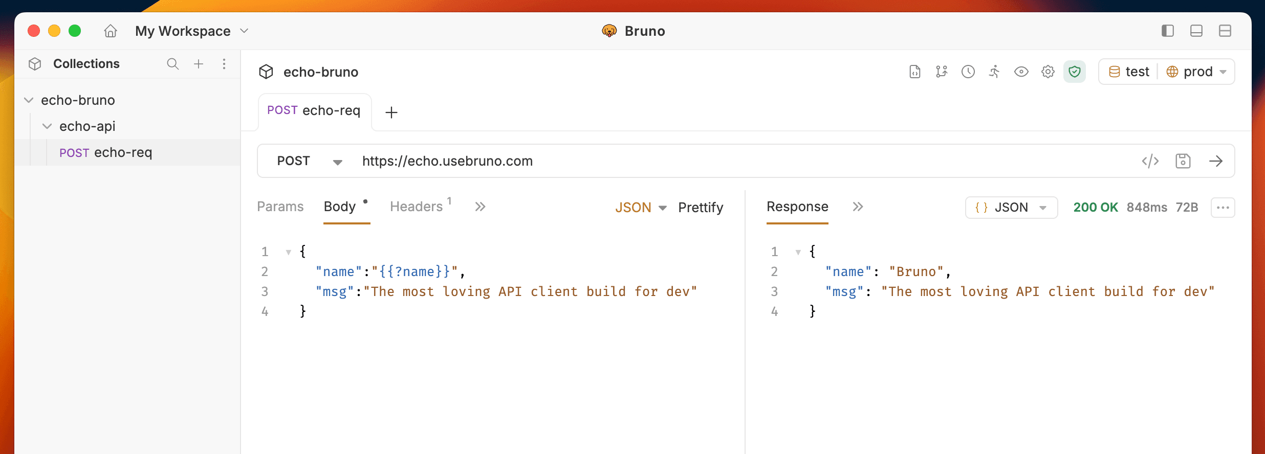Collapse the echo-api folder
This screenshot has width=1265, height=454.
(47, 126)
